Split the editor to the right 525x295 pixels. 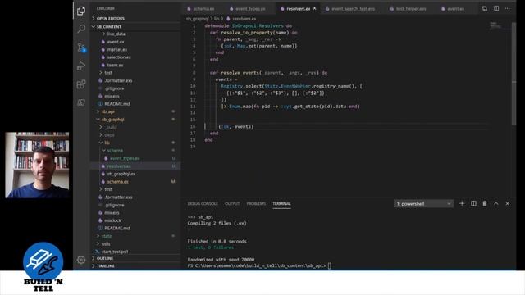coord(496,8)
